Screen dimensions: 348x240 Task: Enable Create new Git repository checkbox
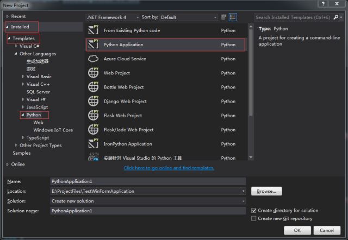point(254,218)
